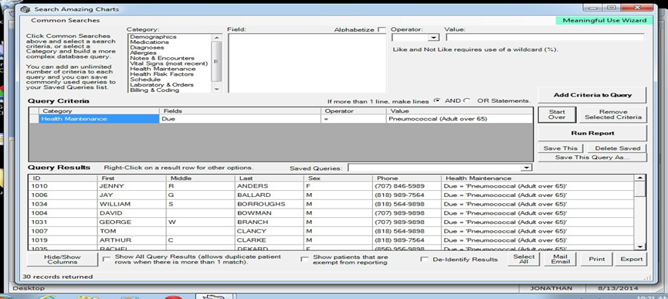Click the 30 records returned status text
The width and height of the screenshot is (668, 299).
[x=57, y=277]
